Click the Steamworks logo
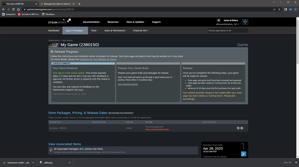This screenshot has width=299, height=167. 59,21
